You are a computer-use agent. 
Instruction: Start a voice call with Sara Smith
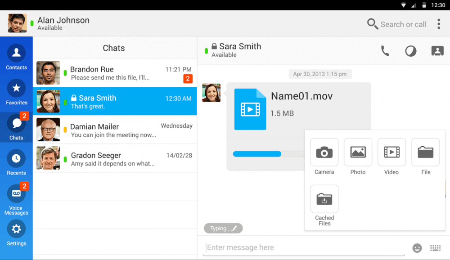click(x=385, y=51)
